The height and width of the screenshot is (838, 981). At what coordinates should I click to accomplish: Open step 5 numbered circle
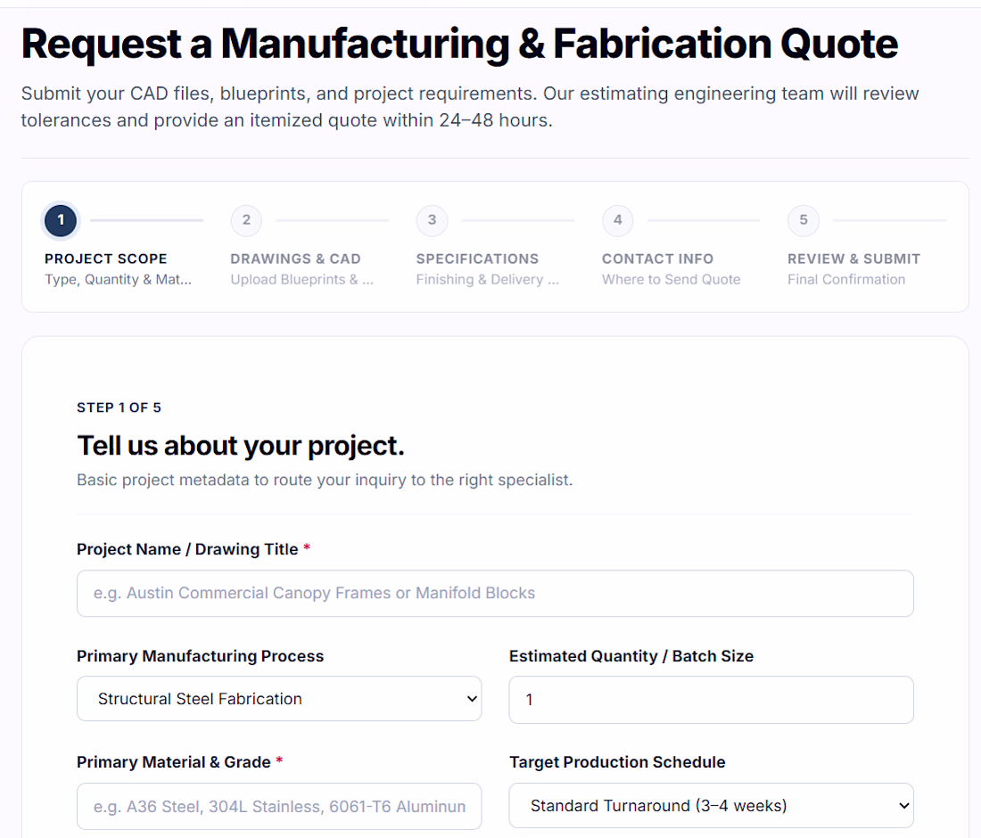(804, 220)
